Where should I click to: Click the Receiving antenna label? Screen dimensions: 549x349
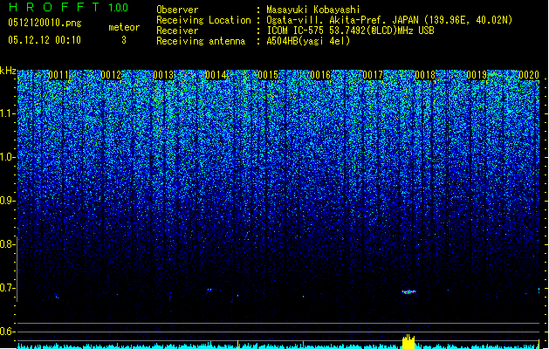point(201,41)
